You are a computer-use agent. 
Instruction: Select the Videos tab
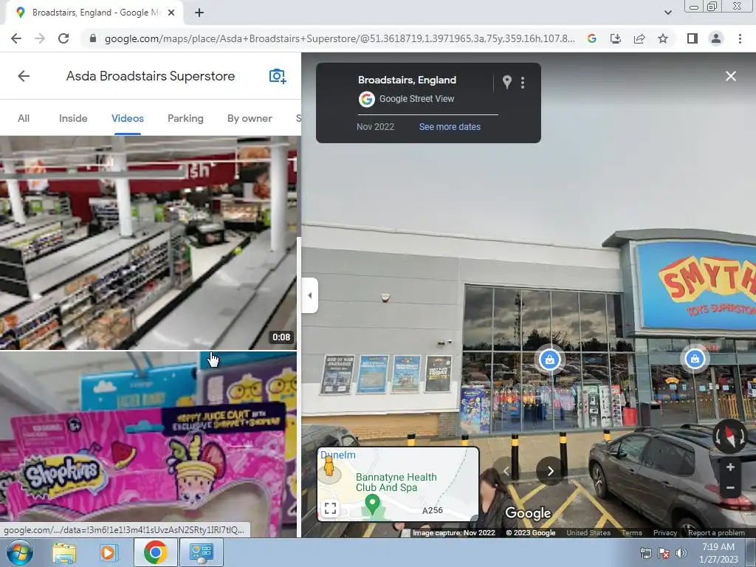pos(128,118)
